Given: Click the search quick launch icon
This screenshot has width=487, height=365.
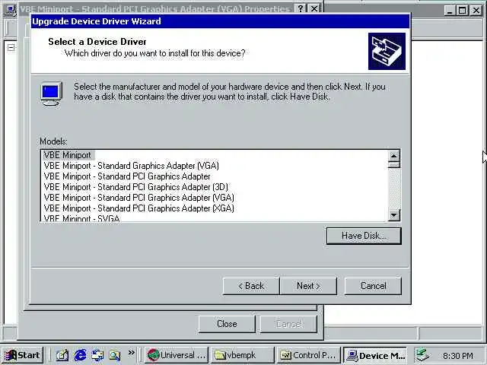Looking at the screenshot, I should [x=115, y=355].
